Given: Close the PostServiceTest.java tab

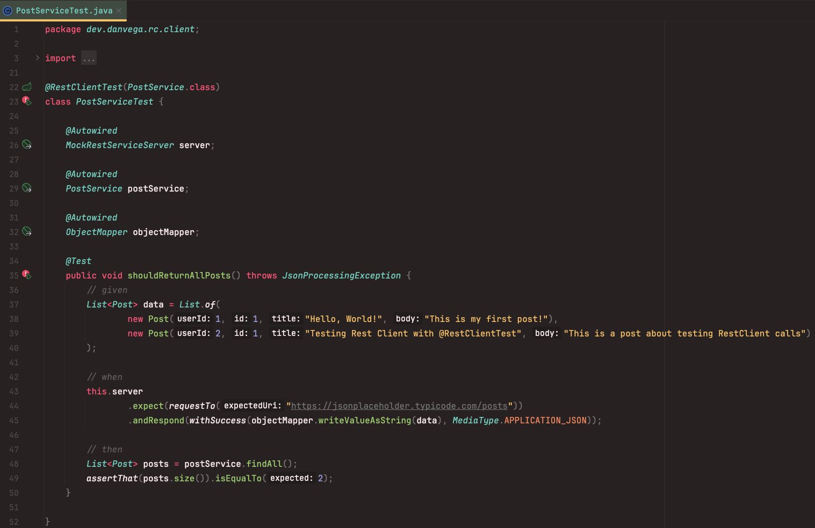Looking at the screenshot, I should coord(119,10).
